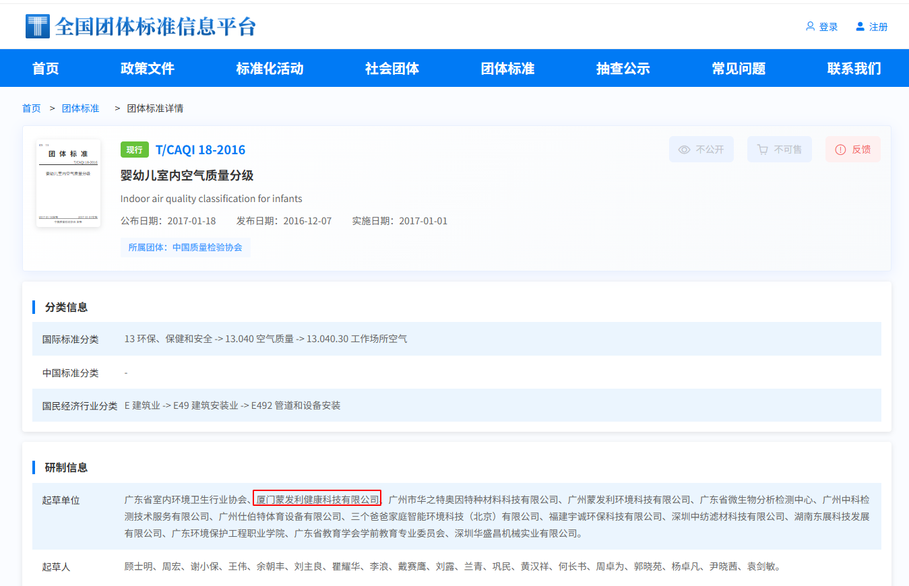Click the 厦门蒙发利健康科技有限公司 drafting unit

(x=318, y=500)
